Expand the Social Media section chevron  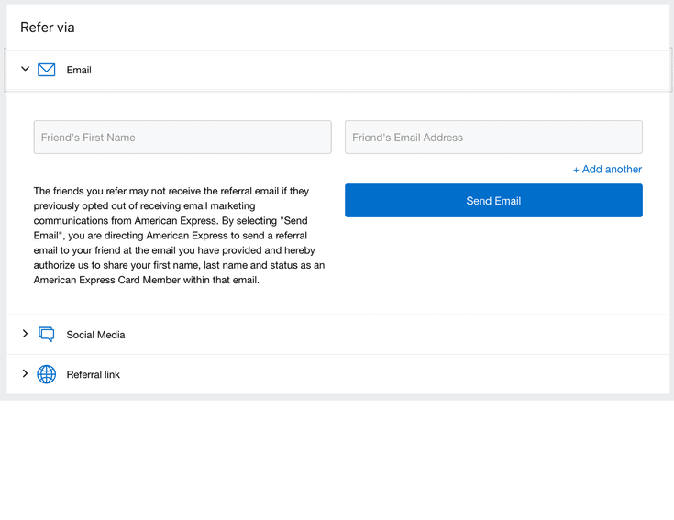(x=25, y=334)
